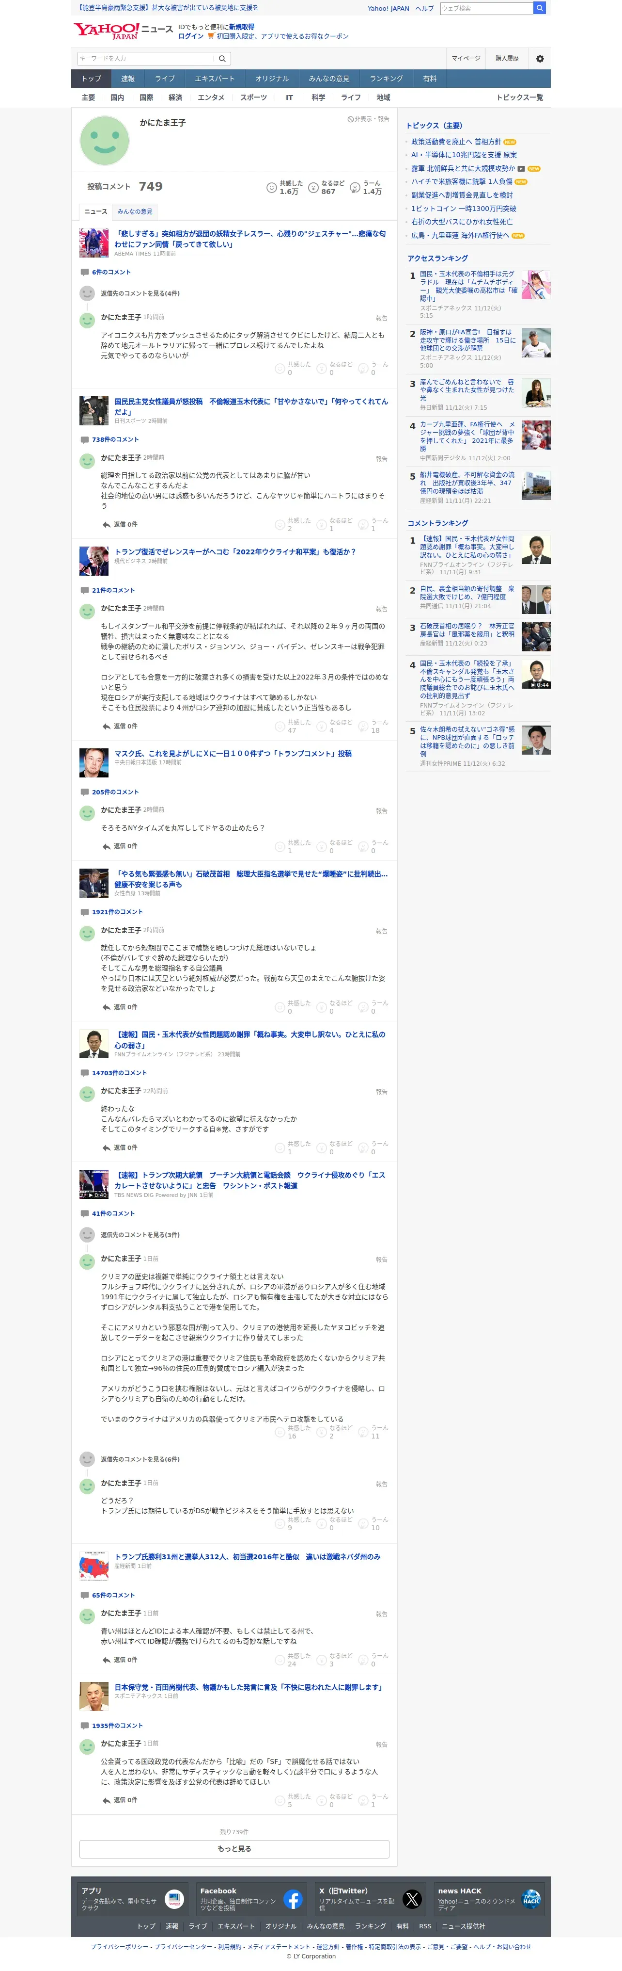Screen dimensions: 622x1971
Task: Select the 経済 category
Action: [x=175, y=98]
